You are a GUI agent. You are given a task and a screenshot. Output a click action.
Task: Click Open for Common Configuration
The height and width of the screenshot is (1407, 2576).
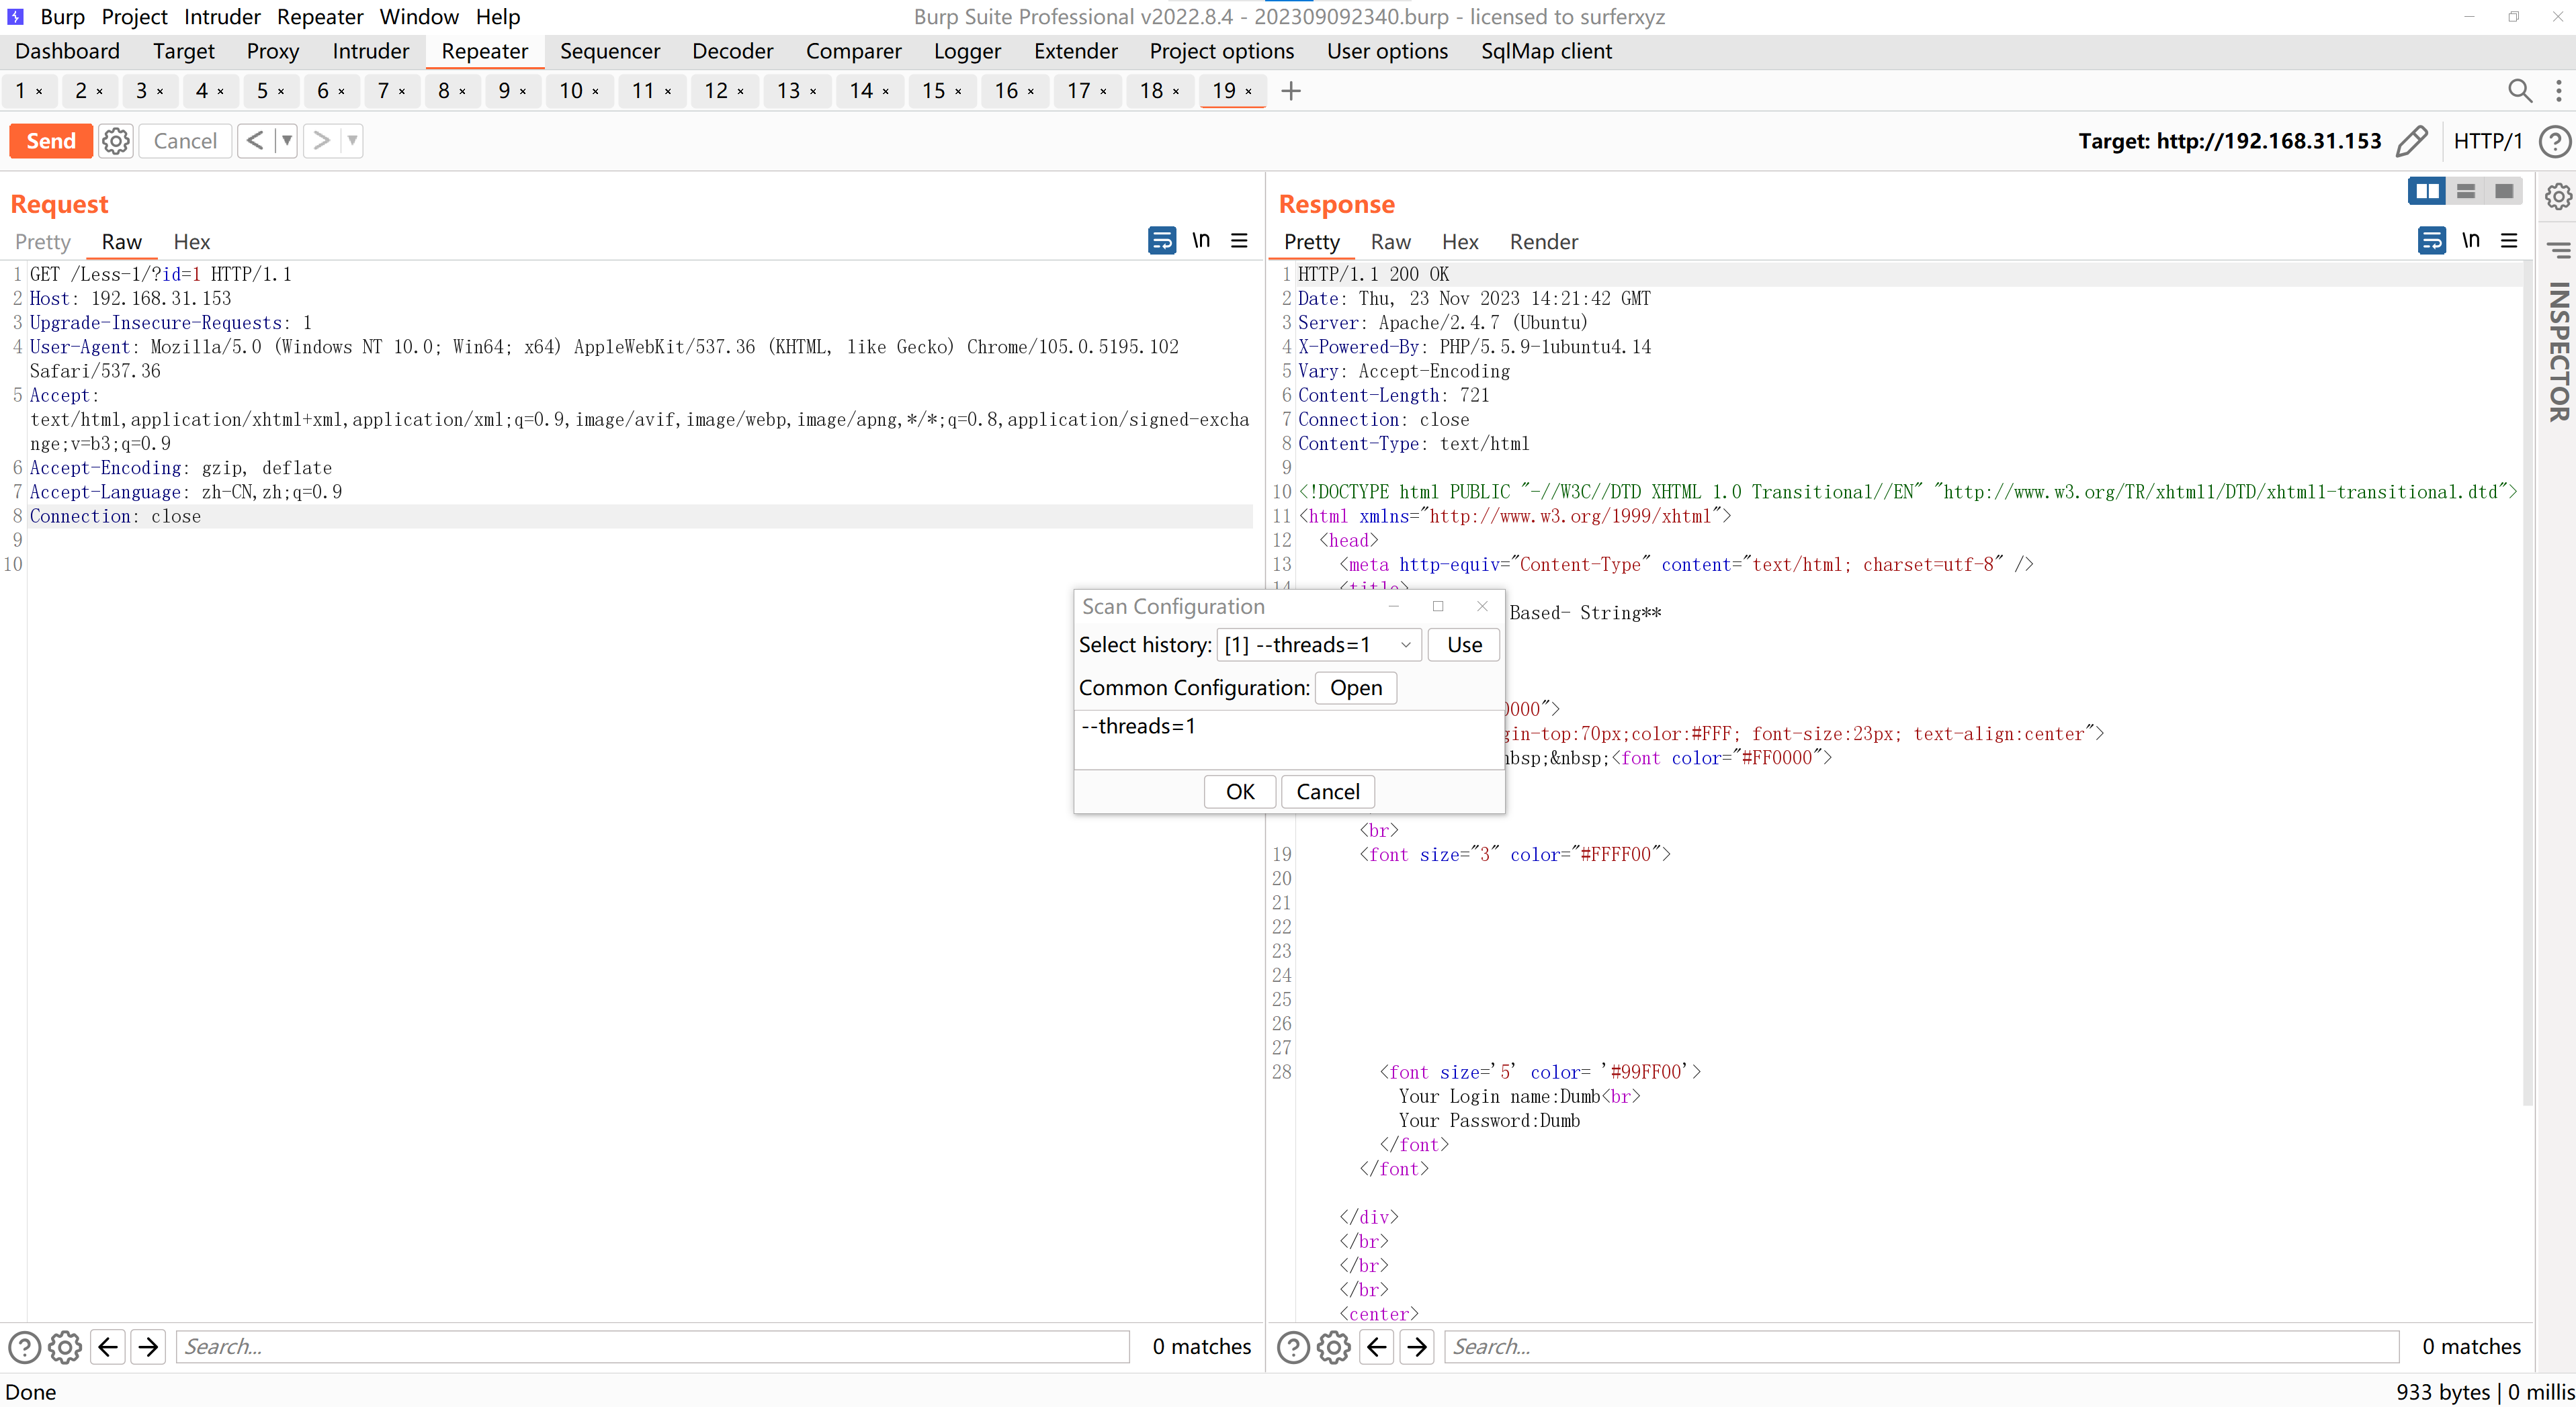point(1355,688)
